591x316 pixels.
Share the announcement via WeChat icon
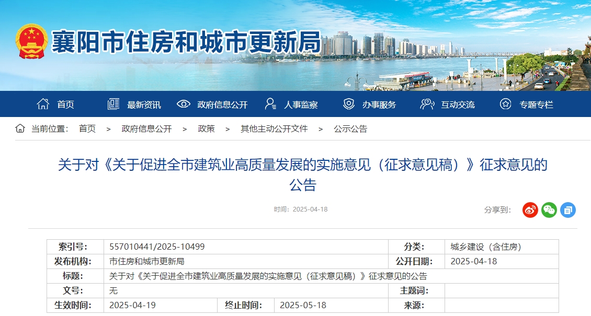click(x=549, y=210)
